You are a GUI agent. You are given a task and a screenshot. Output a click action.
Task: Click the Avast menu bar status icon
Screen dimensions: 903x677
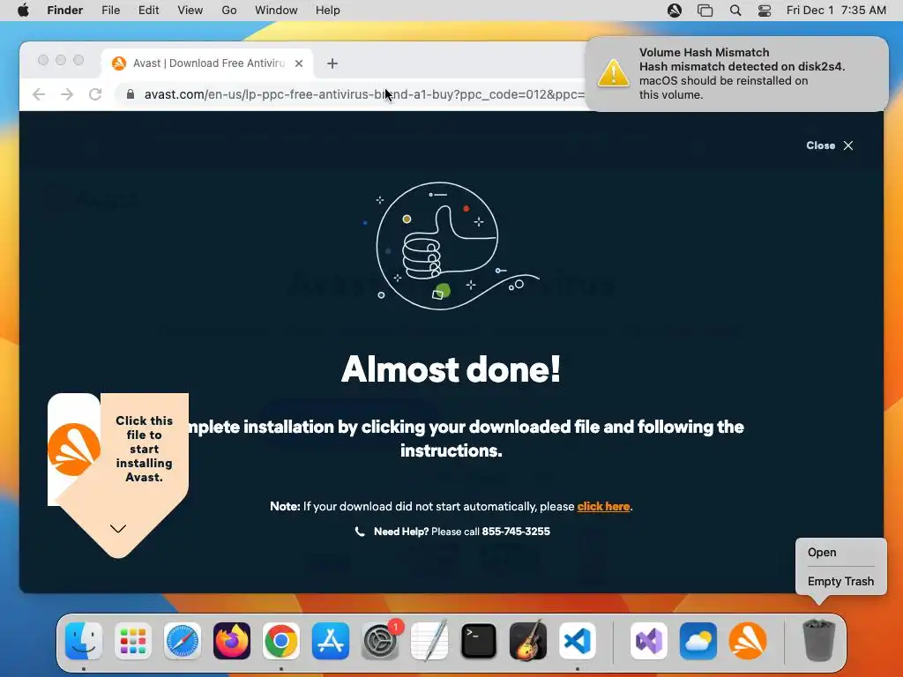(x=675, y=11)
